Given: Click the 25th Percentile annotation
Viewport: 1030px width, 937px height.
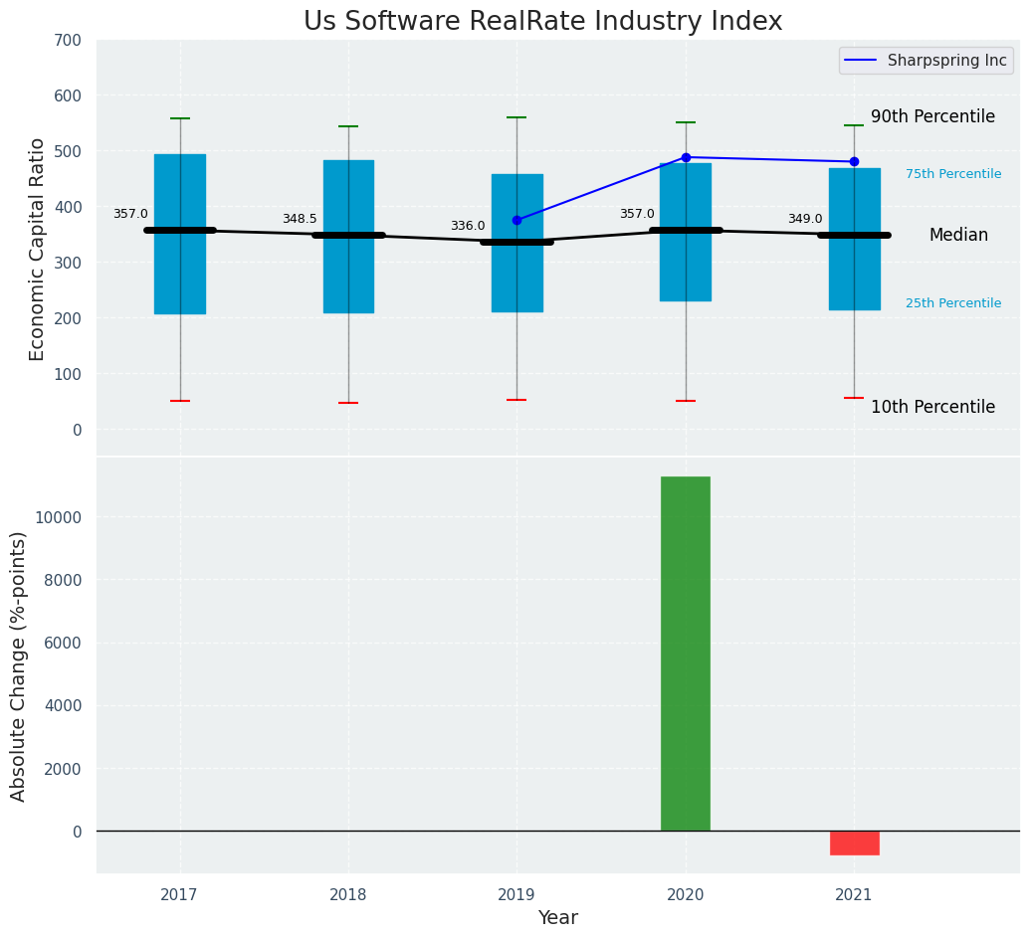Looking at the screenshot, I should pyautogui.click(x=953, y=303).
